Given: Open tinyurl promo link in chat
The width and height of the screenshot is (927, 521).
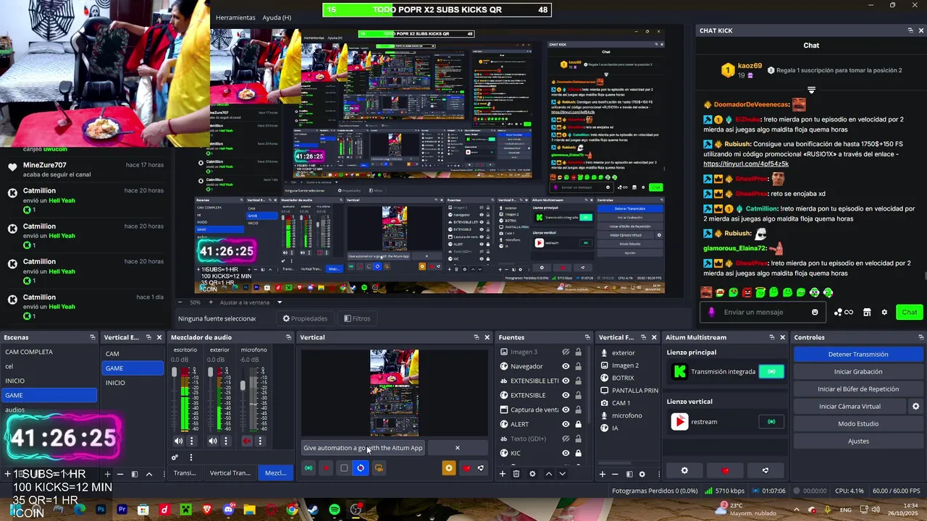Looking at the screenshot, I should point(746,164).
